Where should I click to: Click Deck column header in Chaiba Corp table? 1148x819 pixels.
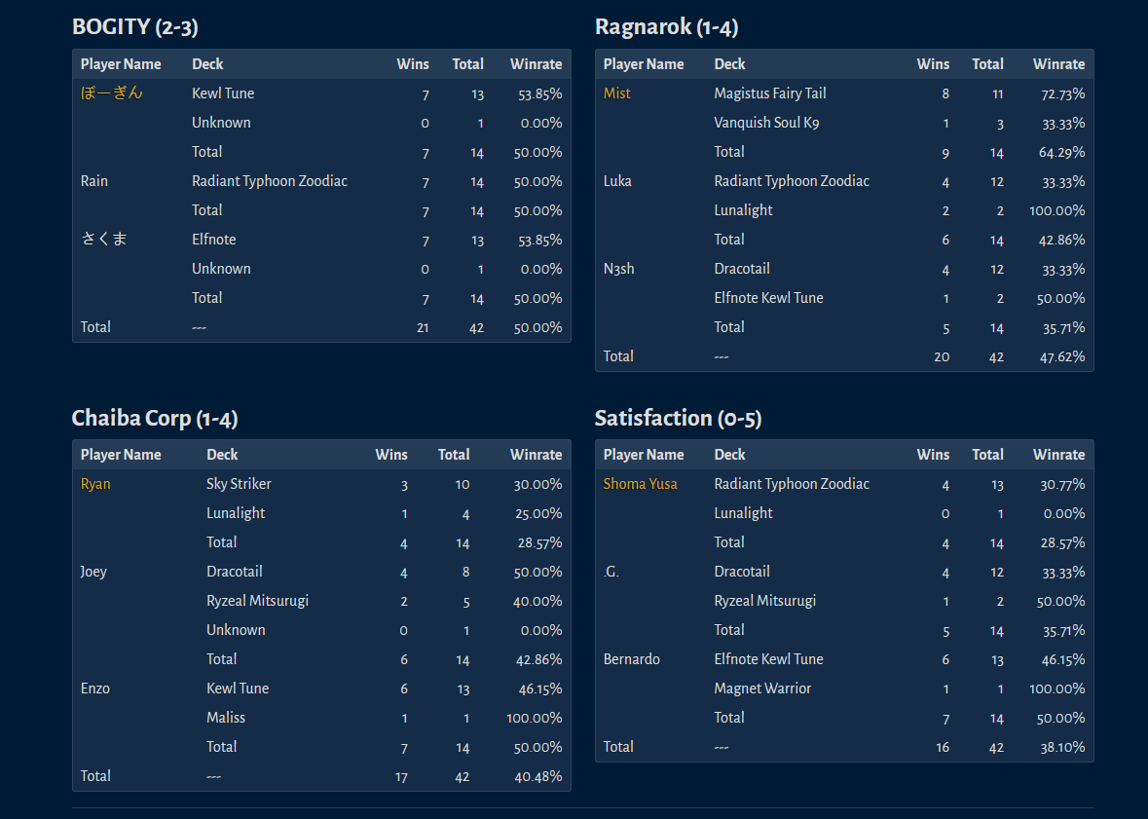[x=222, y=455]
